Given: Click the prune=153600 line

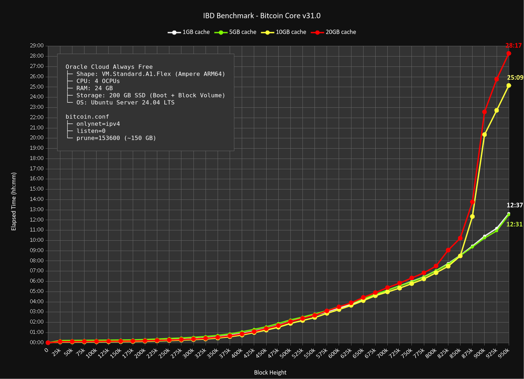Looking at the screenshot, I should click(x=111, y=138).
